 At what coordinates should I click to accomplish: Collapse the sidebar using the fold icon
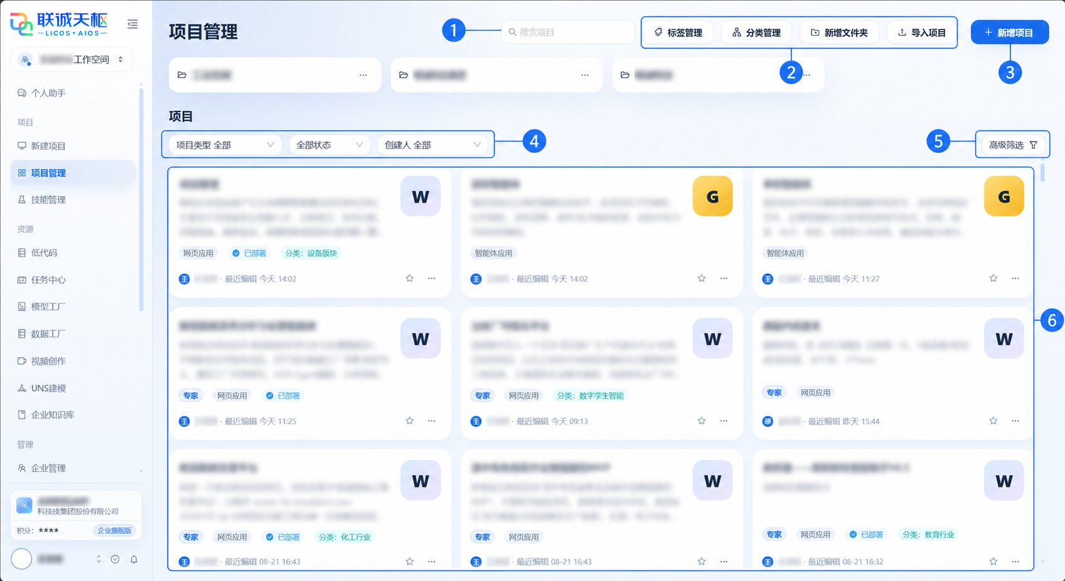[x=132, y=24]
